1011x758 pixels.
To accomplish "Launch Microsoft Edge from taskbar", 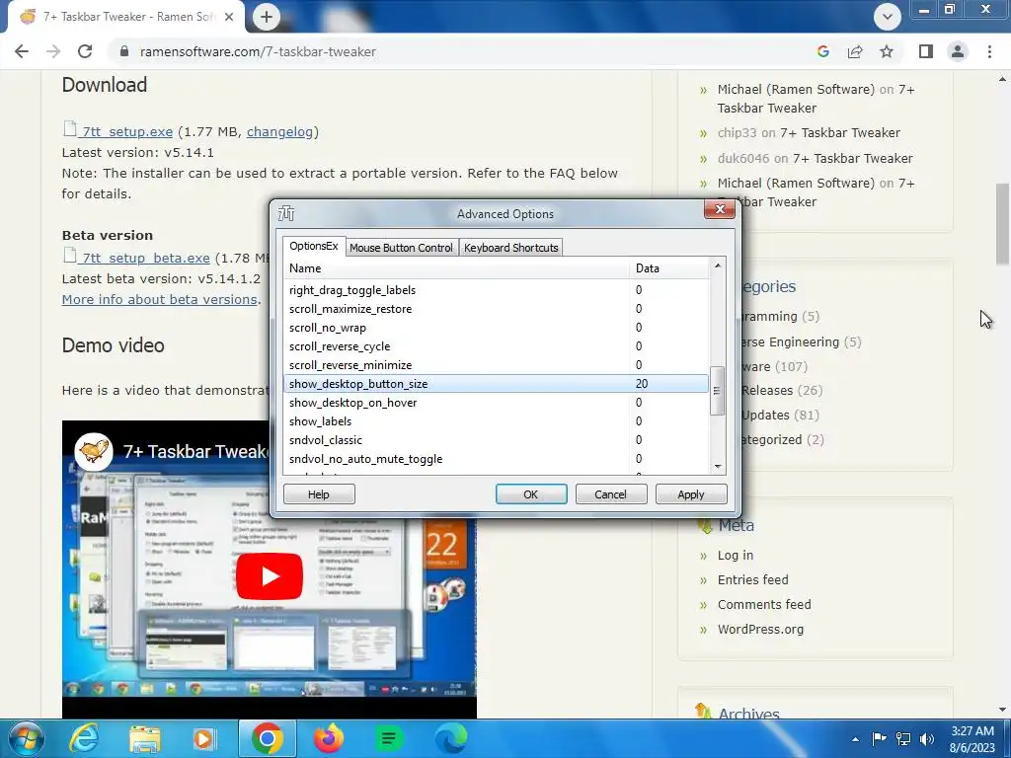I will click(450, 738).
